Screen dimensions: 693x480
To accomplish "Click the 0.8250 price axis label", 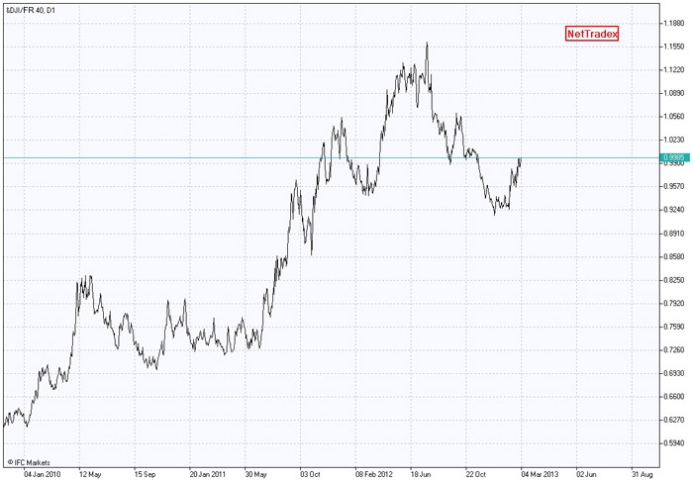I will [x=676, y=280].
